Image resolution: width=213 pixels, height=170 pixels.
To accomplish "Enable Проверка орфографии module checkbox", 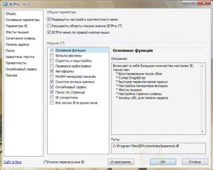I will point(52,66).
